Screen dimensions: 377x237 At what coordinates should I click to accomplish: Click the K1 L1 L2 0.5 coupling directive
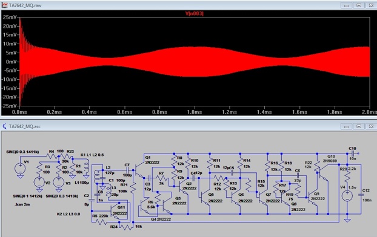[x=92, y=155]
